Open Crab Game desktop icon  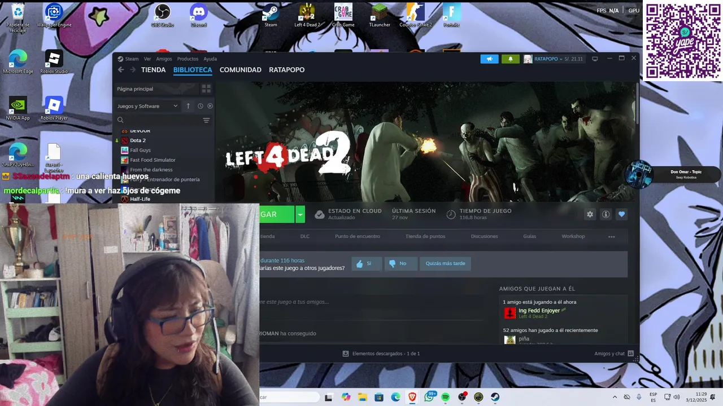(343, 16)
